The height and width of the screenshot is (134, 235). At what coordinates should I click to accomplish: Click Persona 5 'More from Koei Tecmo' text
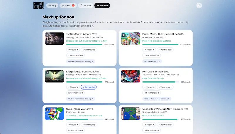(153, 78)
